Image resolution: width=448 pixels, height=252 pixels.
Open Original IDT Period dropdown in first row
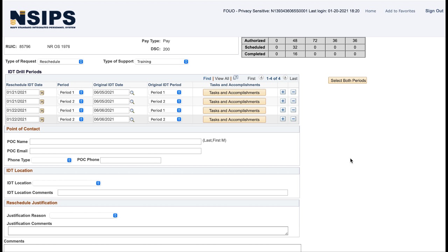165,92
